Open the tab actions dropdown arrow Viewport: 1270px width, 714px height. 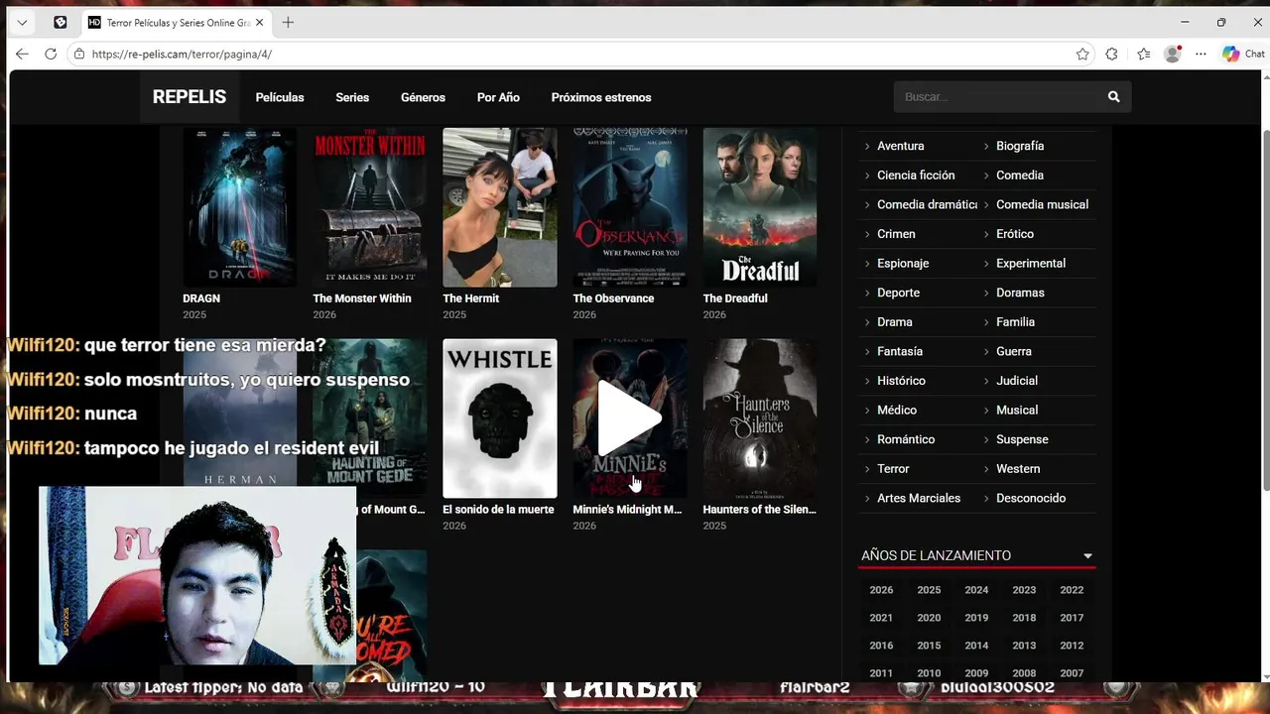click(x=22, y=22)
